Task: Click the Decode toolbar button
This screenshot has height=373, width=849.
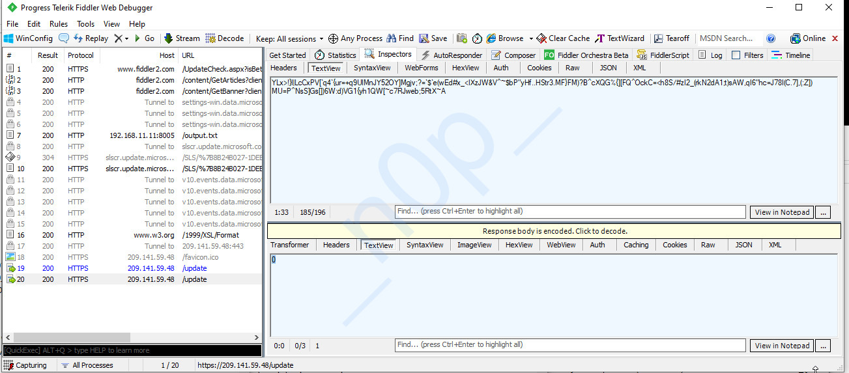Action: coord(224,38)
